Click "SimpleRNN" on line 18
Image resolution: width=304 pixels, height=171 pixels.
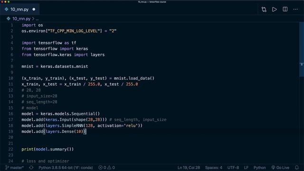pos(73,125)
